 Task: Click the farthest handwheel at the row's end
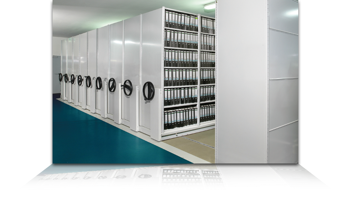pos(60,77)
